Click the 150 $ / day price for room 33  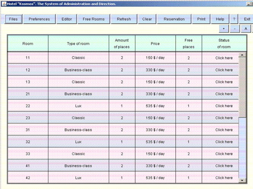point(155,154)
